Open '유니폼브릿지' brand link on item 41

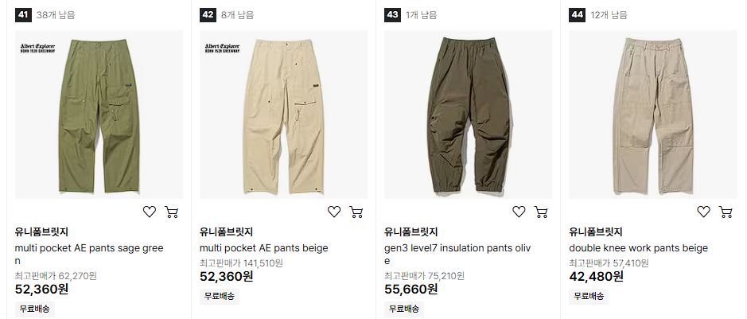click(41, 232)
